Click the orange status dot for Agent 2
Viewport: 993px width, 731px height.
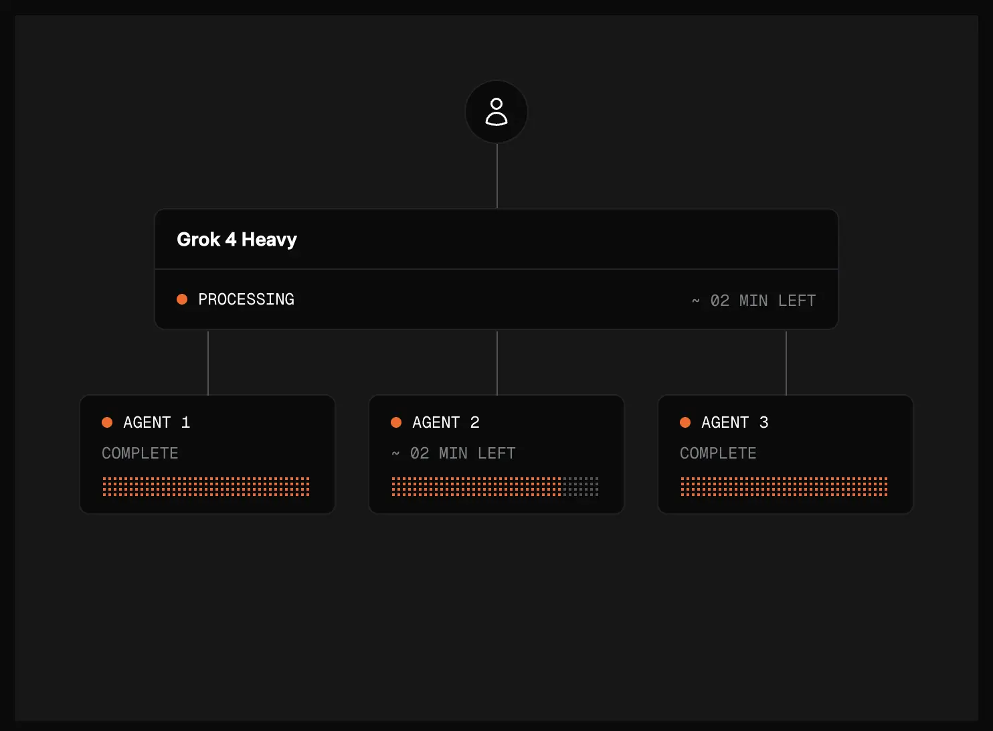[396, 422]
